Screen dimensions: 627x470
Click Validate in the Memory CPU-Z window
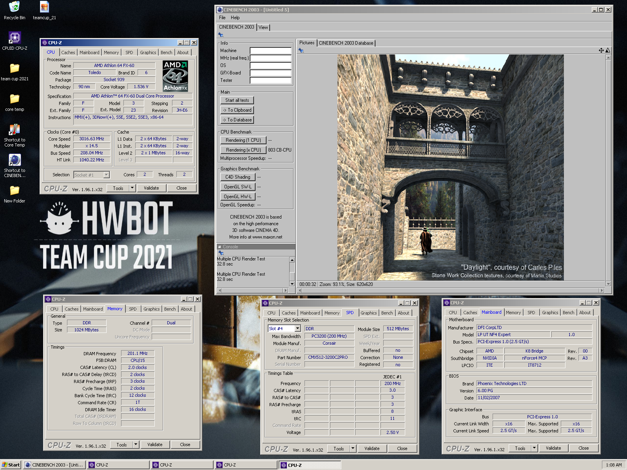tap(155, 445)
